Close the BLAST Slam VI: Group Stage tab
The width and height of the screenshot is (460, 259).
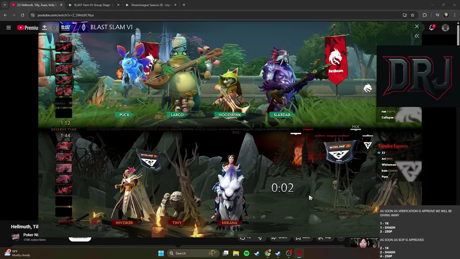click(x=118, y=5)
